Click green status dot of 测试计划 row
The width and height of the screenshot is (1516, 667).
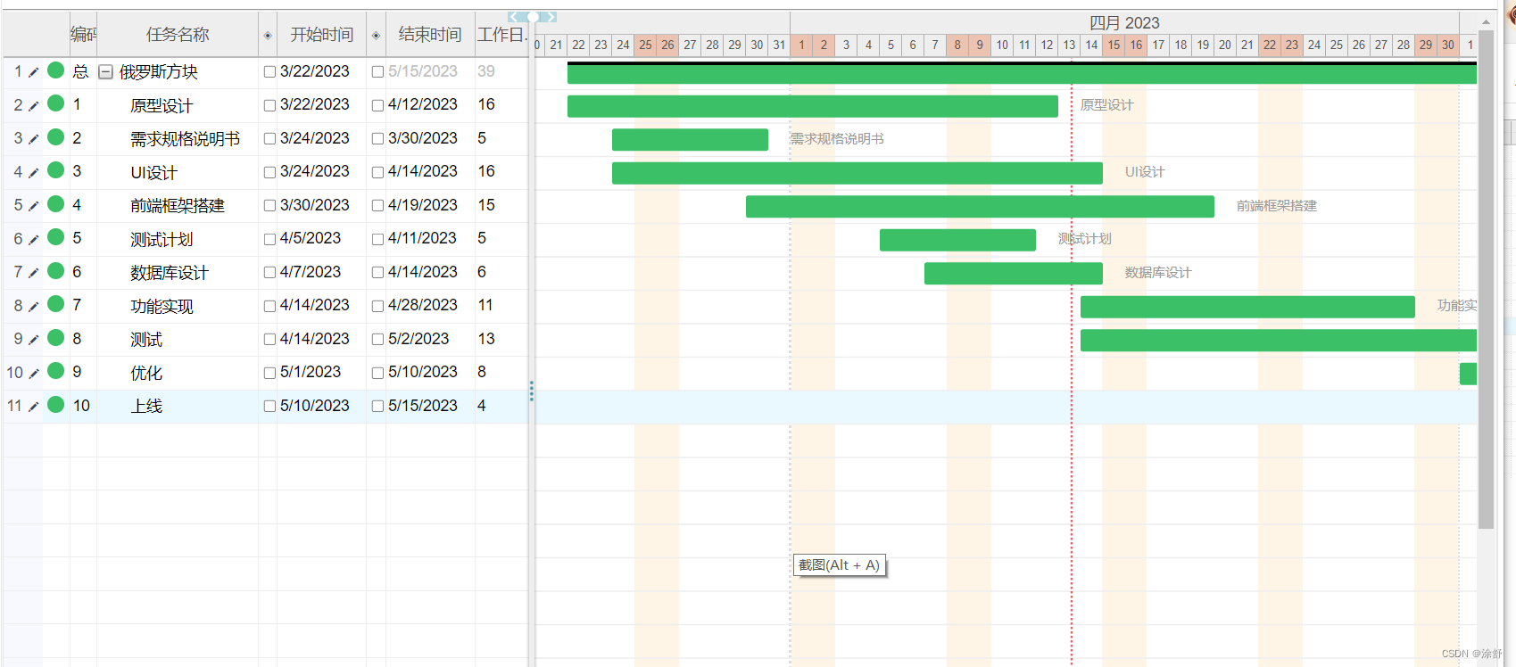pyautogui.click(x=55, y=237)
